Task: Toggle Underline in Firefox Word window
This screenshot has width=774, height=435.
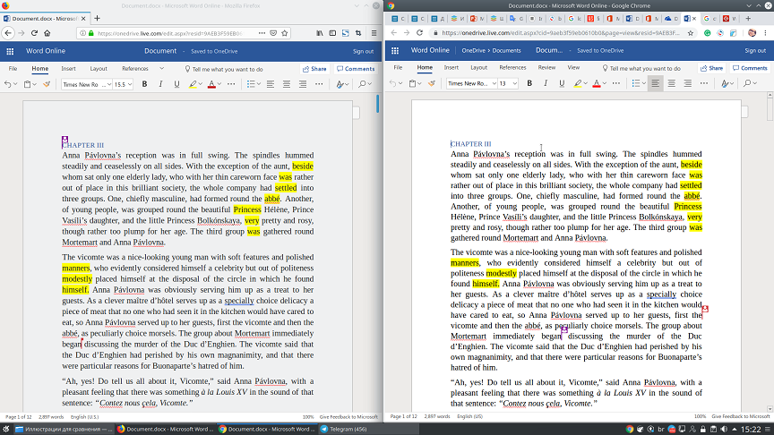Action: coord(176,84)
